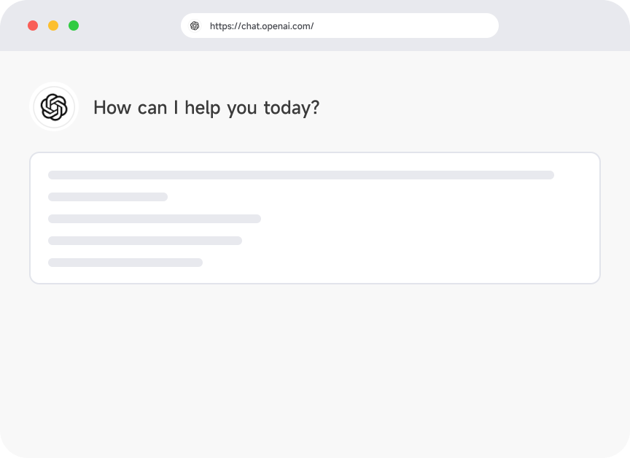
Task: Click the large ChatGPT logo avatar
Action: pos(54,107)
